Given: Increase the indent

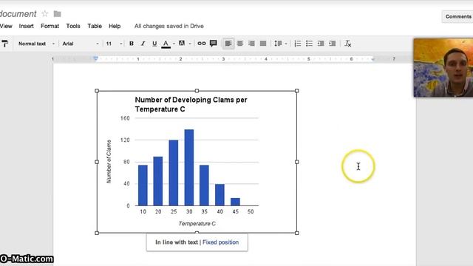Looking at the screenshot, I should [x=332, y=44].
